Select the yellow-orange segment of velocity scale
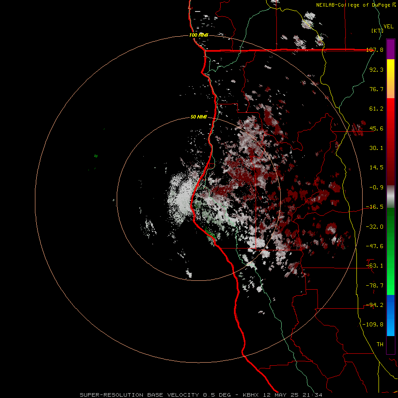The width and height of the screenshot is (398, 398). tap(390, 79)
